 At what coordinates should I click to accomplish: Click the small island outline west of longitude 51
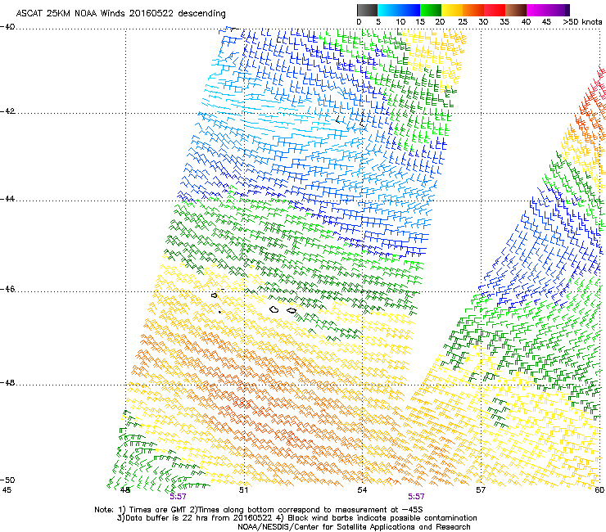tap(215, 295)
